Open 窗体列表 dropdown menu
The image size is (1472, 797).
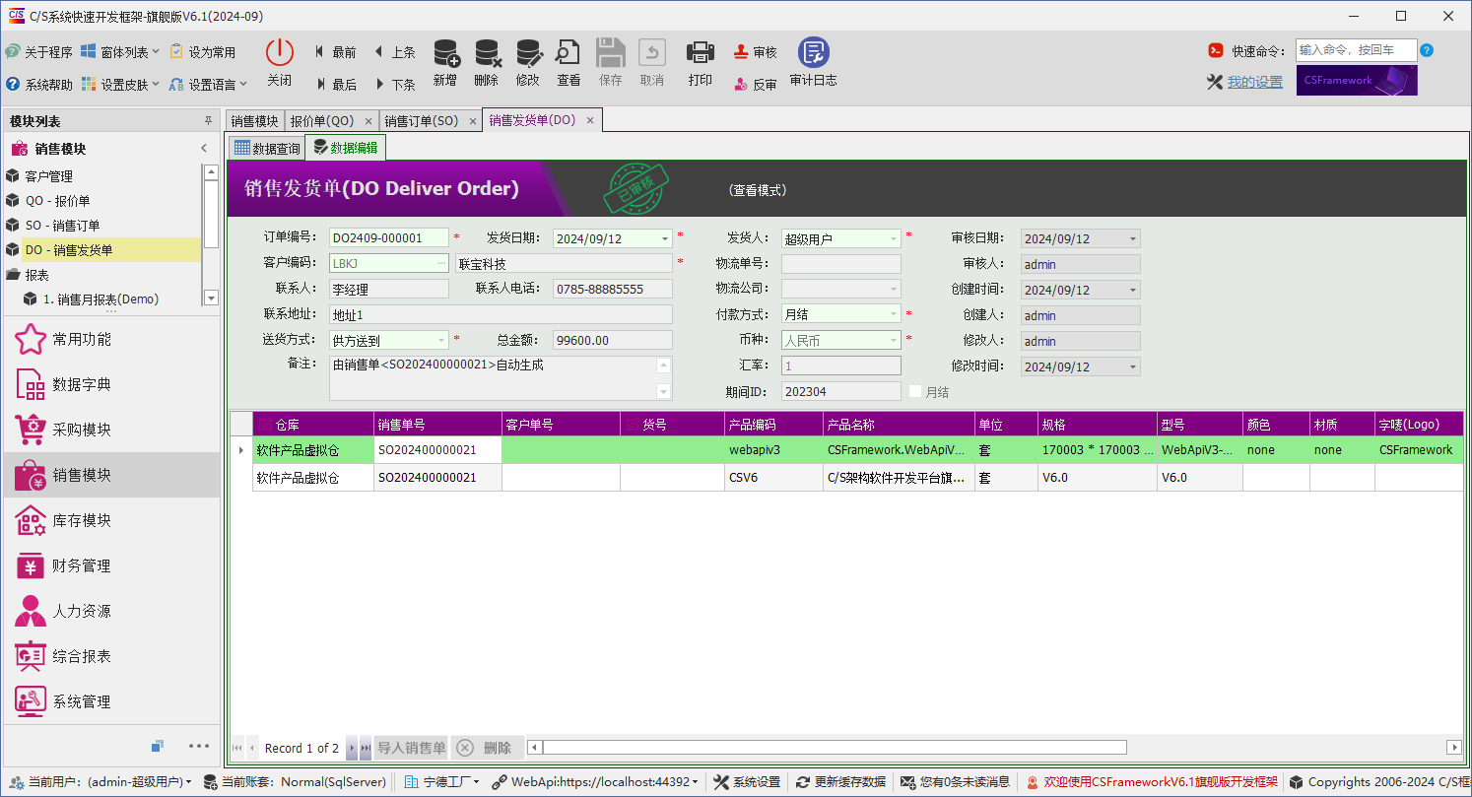pos(122,52)
